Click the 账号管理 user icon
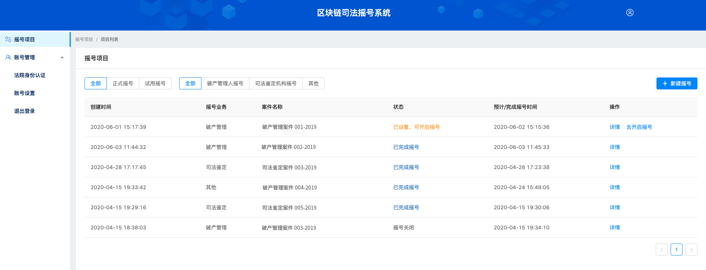This screenshot has width=706, height=270. [8, 57]
